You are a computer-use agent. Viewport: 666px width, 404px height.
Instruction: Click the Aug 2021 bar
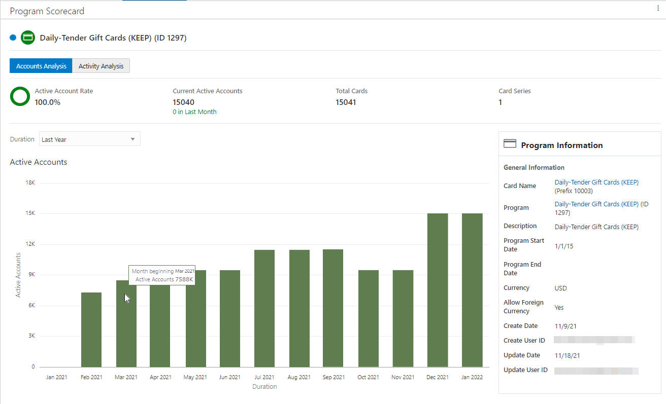click(299, 308)
